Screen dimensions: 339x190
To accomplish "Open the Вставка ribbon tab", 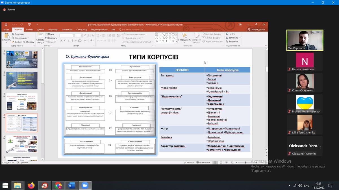I will coord(29,30).
